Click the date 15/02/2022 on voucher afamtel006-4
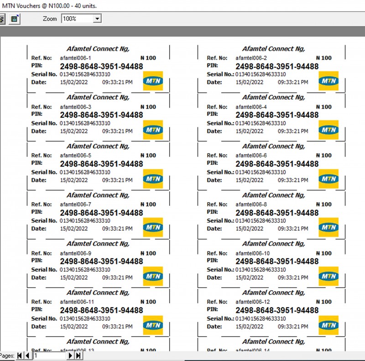 (250, 131)
